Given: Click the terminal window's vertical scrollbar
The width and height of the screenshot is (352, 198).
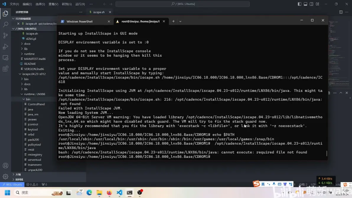Looking at the screenshot, I should 327,153.
